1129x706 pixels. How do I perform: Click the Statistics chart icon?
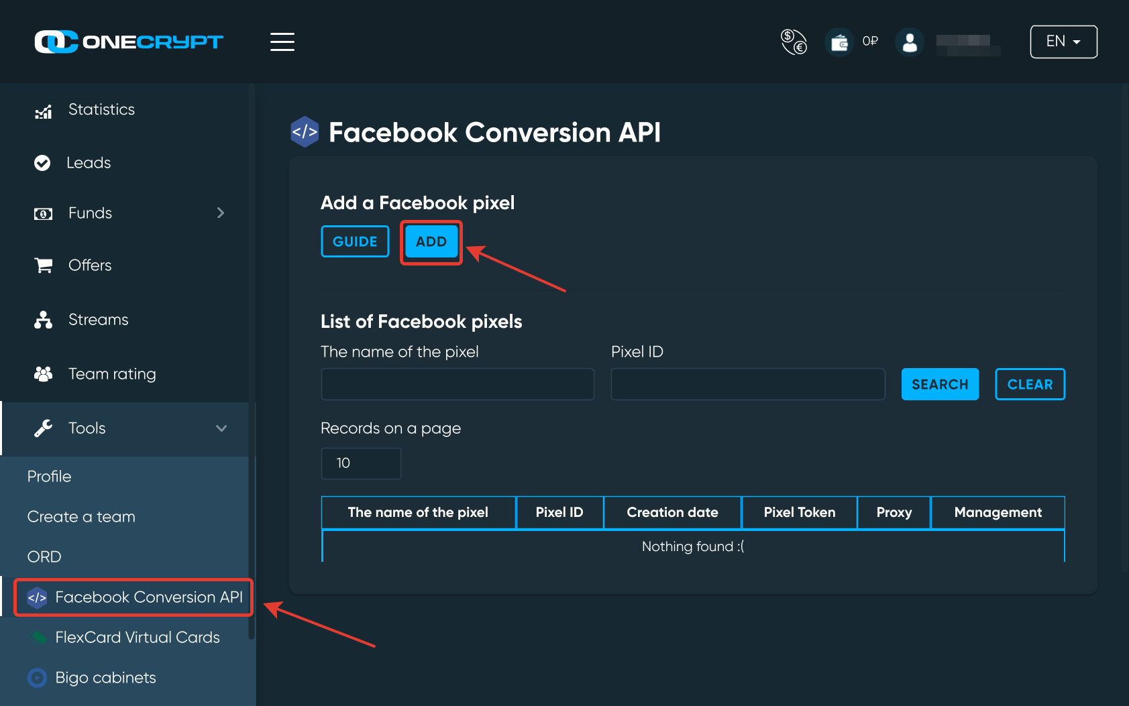click(43, 111)
